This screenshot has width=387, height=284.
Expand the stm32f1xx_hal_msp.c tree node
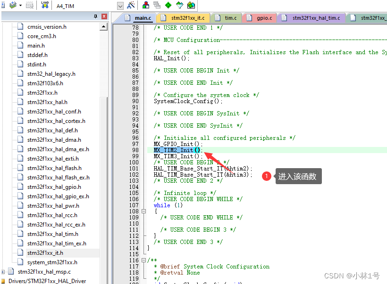3,272
